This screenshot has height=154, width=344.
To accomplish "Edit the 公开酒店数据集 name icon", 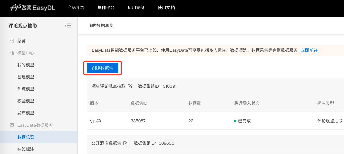I will 125,144.
